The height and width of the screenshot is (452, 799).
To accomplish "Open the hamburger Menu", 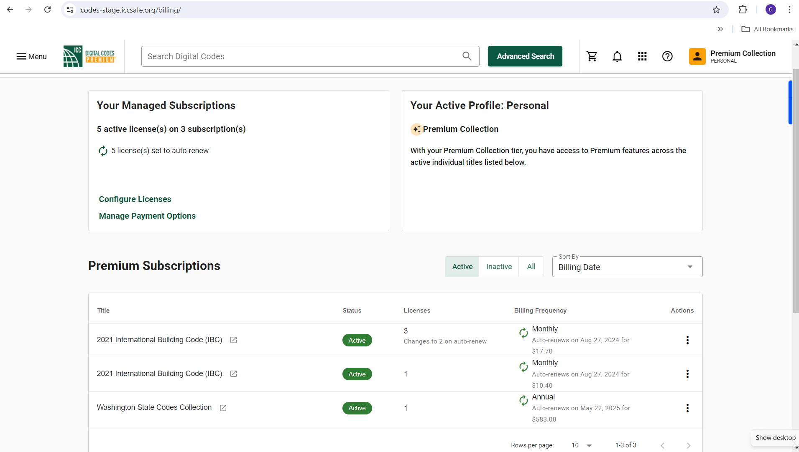I will [31, 56].
